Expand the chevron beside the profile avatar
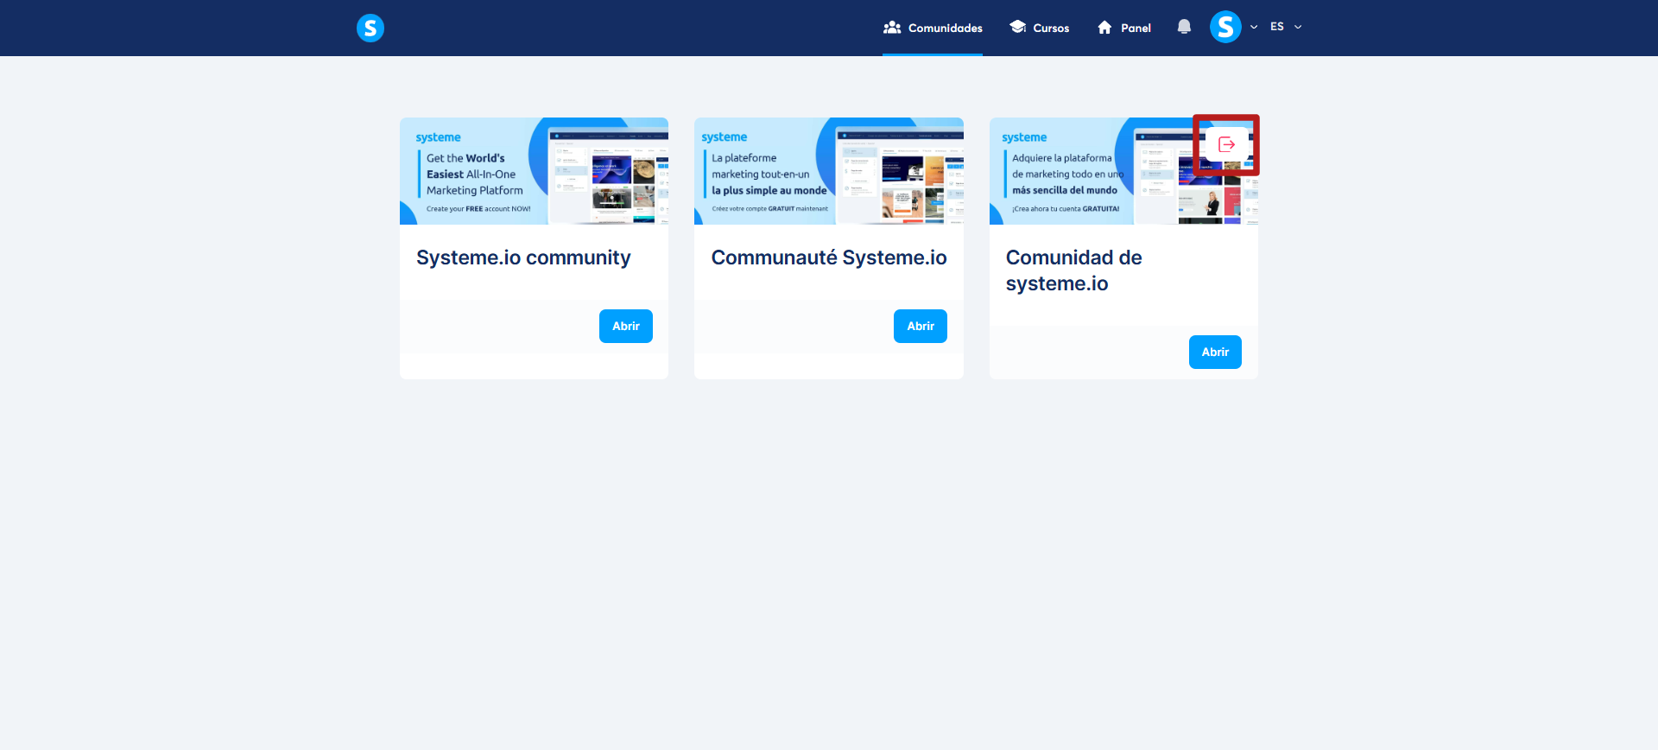Screen dimensions: 1658x750 pyautogui.click(x=1254, y=27)
